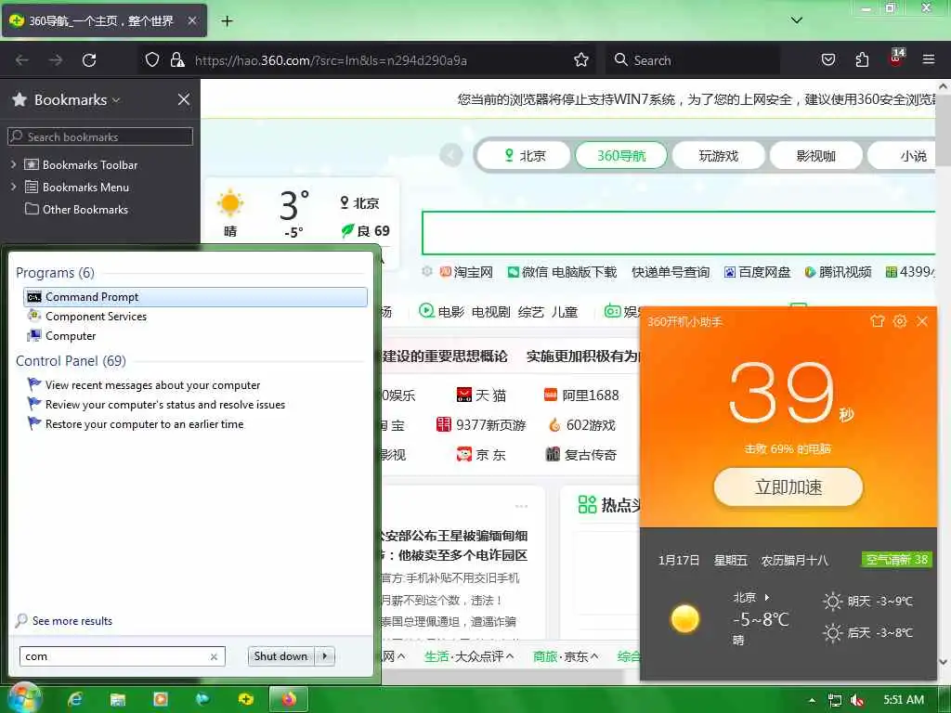The height and width of the screenshot is (713, 951).
Task: Open the 百度网盘 link
Action: click(x=758, y=272)
